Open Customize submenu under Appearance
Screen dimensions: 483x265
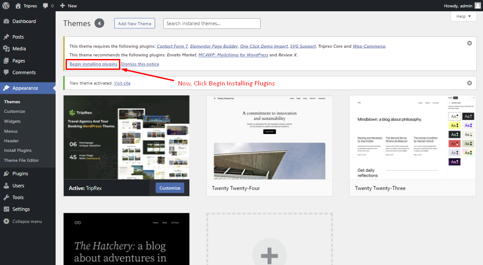pyautogui.click(x=14, y=111)
